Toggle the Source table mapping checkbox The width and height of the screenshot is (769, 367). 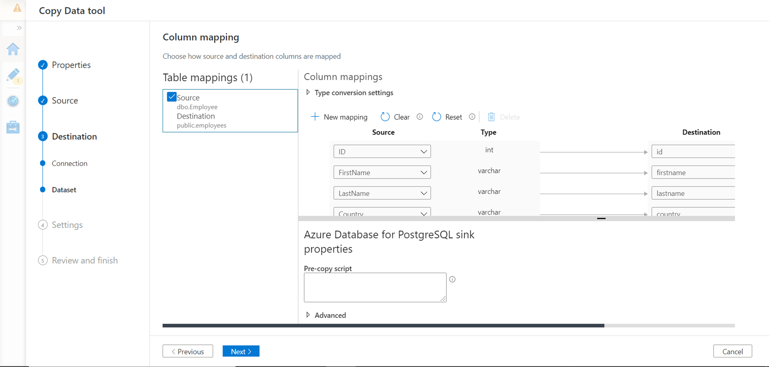pyautogui.click(x=172, y=97)
